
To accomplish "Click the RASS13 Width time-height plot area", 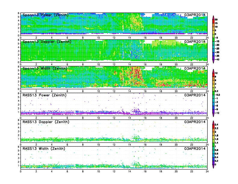I will tap(114, 158).
